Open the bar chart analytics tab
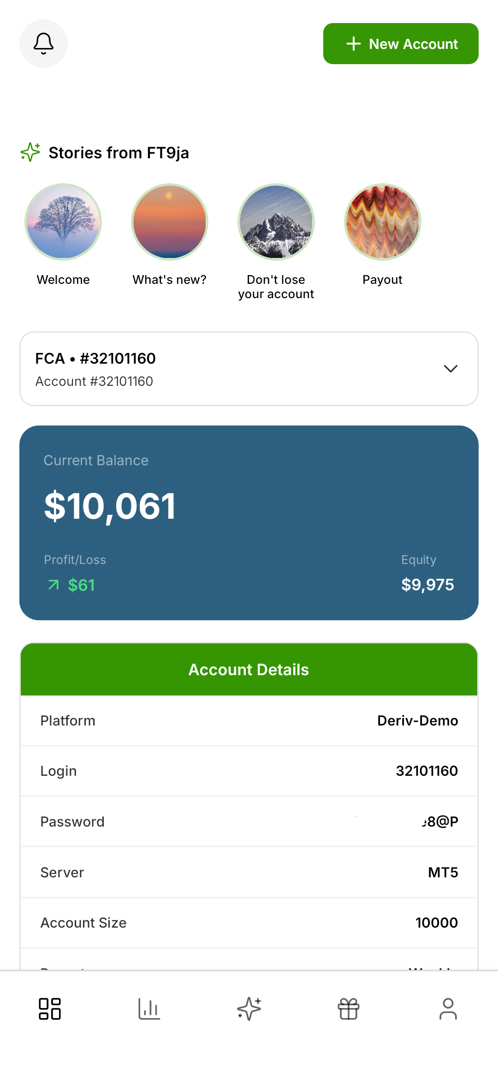The height and width of the screenshot is (1067, 498). 149,1009
